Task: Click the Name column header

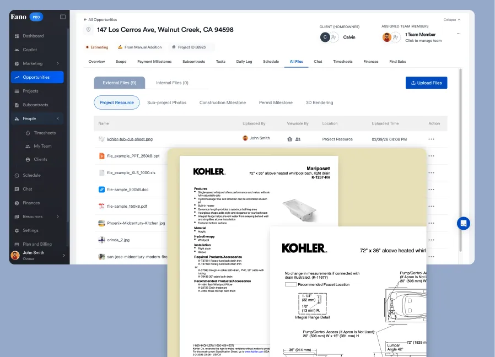Action: [x=104, y=124]
